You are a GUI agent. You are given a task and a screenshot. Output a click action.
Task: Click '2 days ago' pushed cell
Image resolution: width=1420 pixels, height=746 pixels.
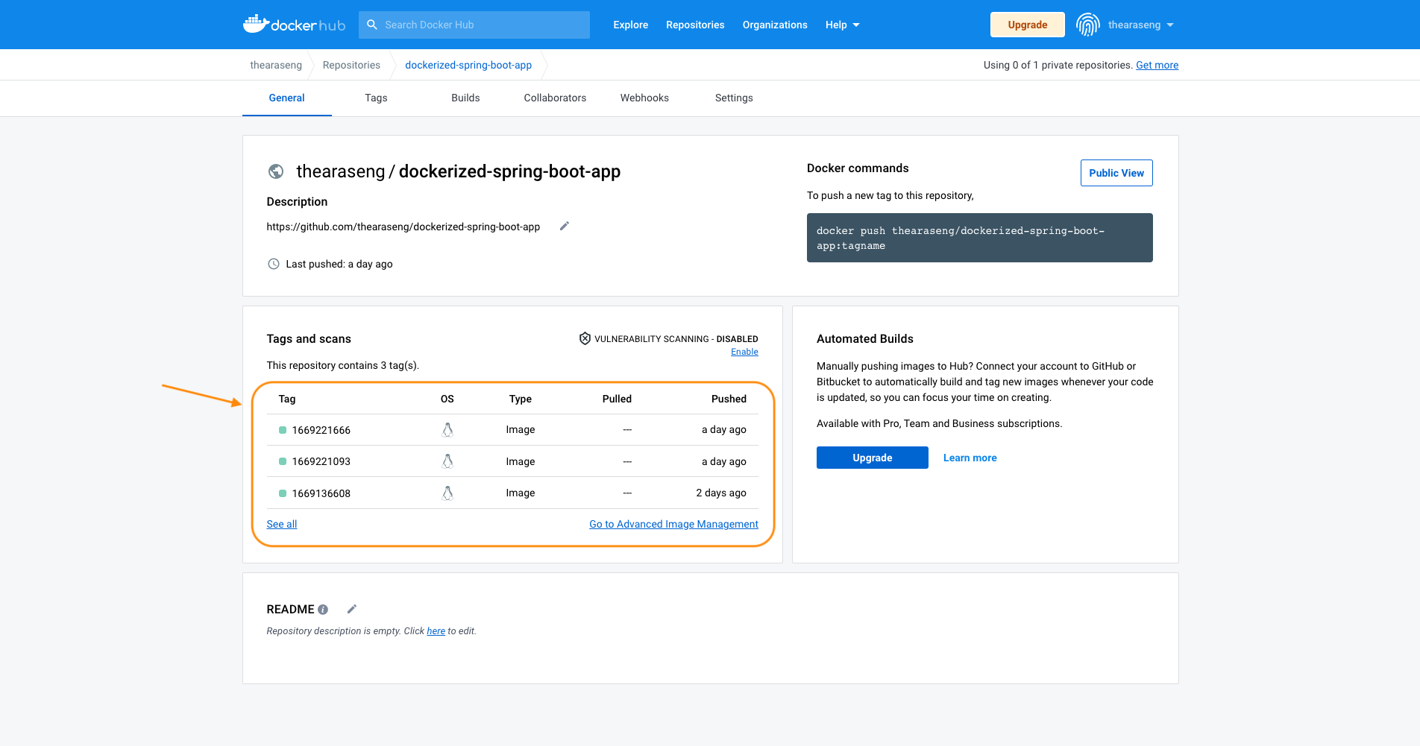pos(721,493)
